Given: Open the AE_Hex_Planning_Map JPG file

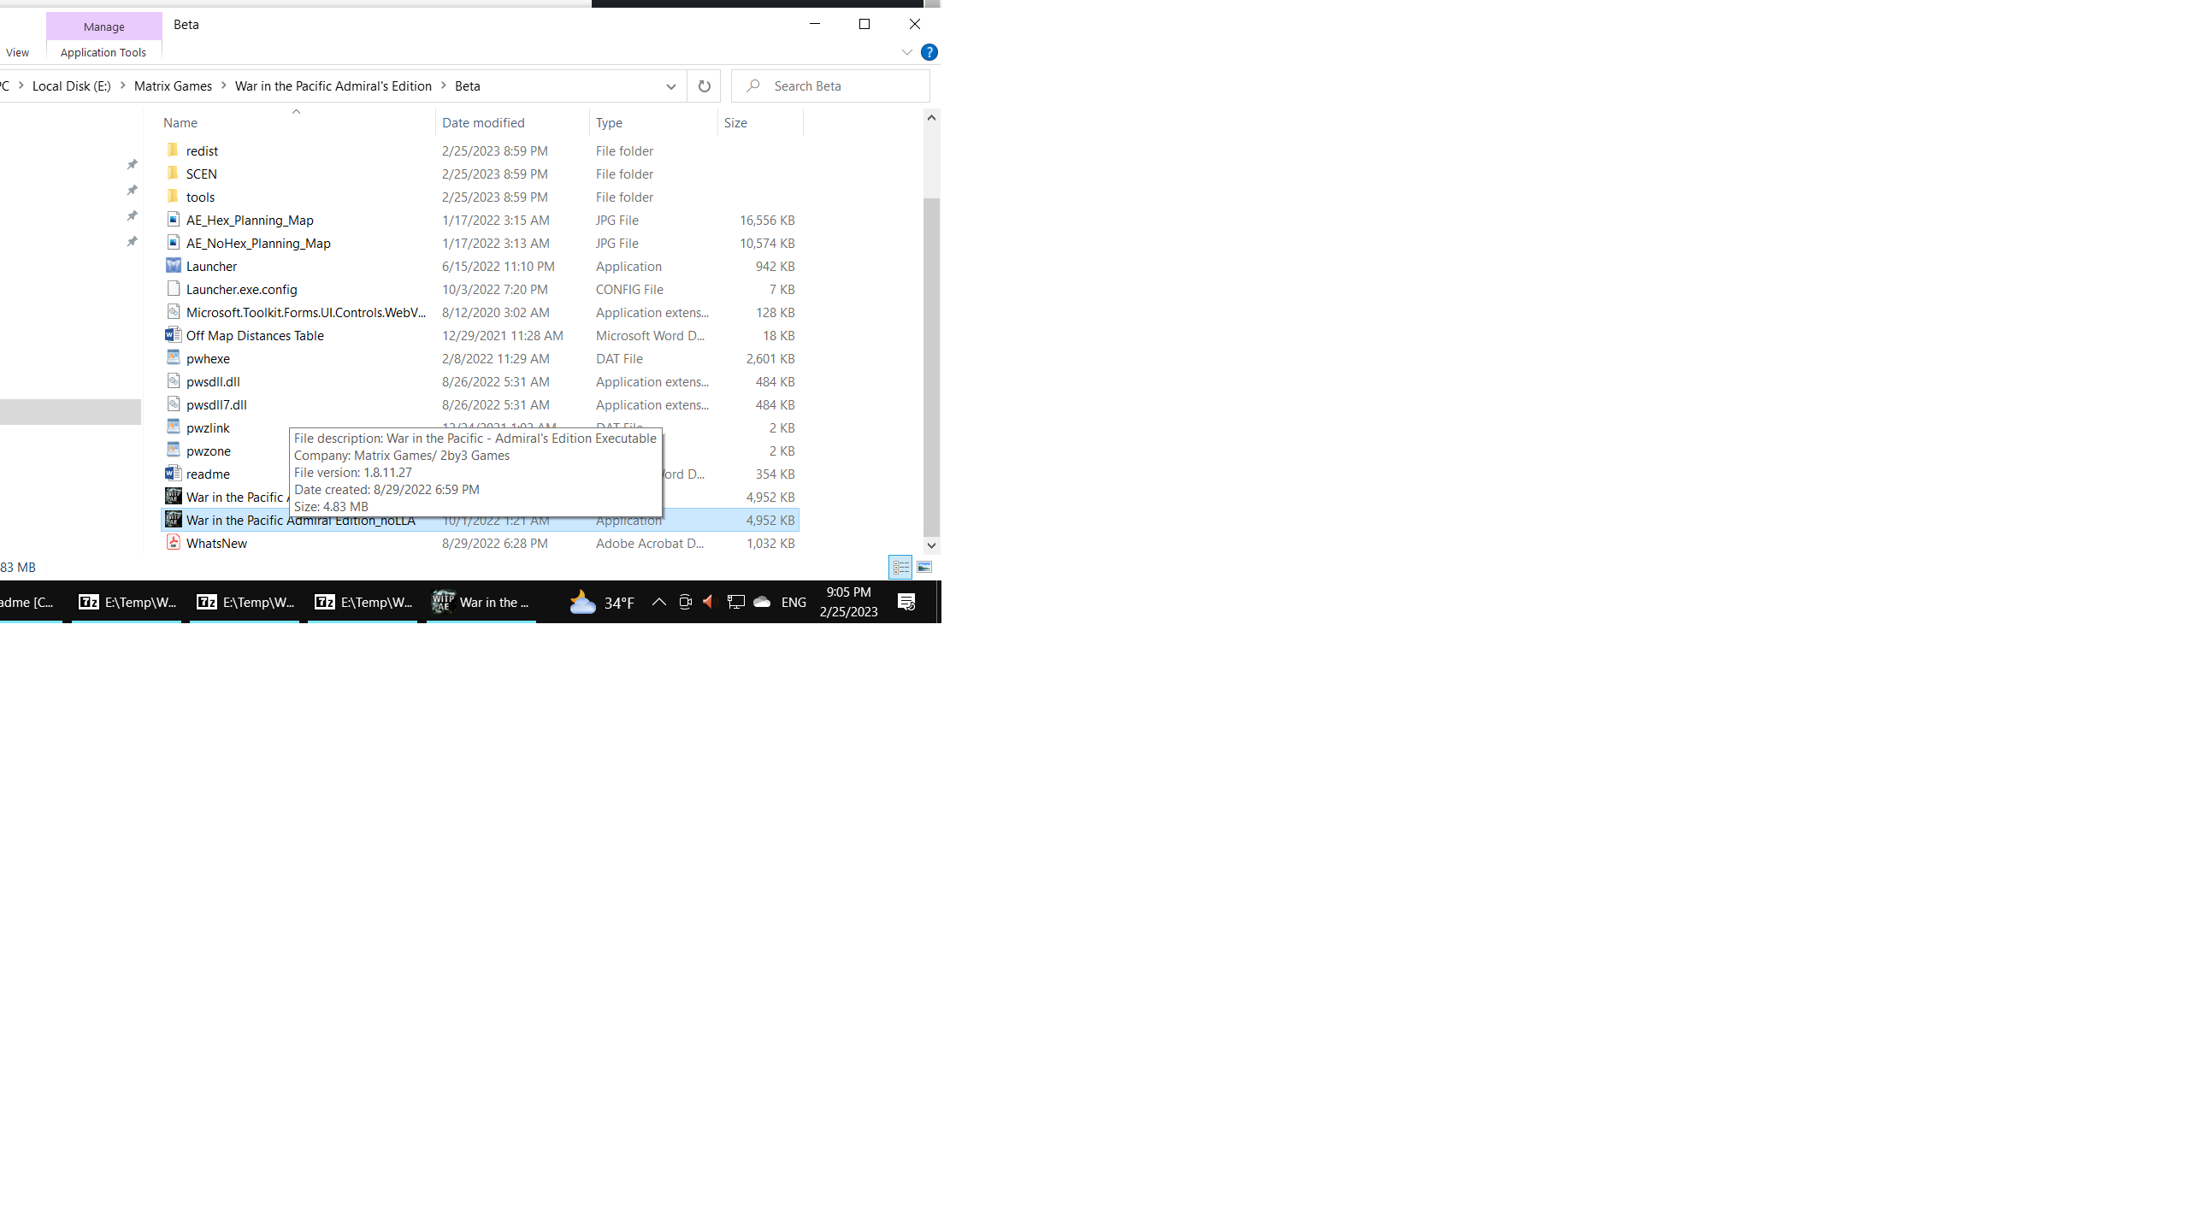Looking at the screenshot, I should (250, 220).
